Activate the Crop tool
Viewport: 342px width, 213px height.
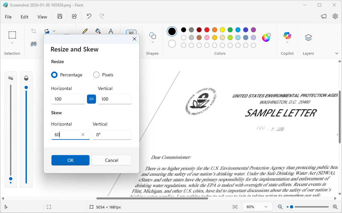(33, 31)
